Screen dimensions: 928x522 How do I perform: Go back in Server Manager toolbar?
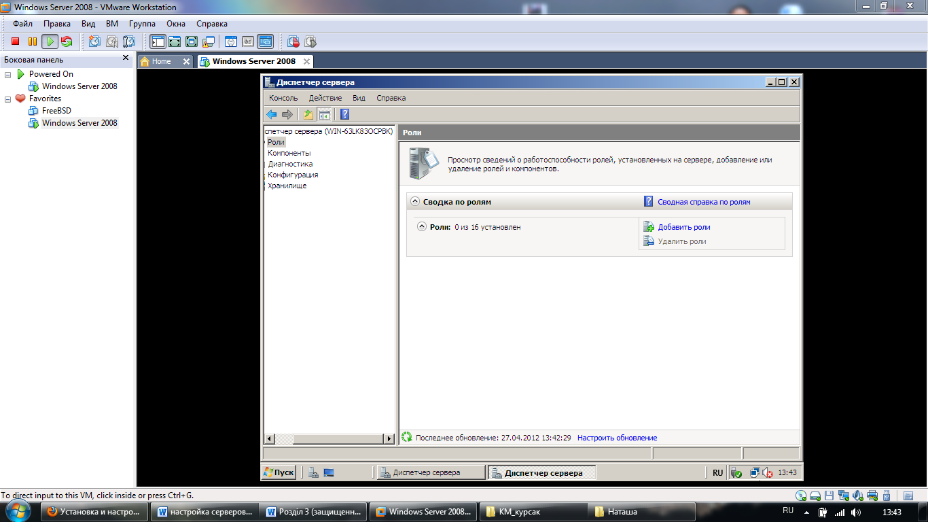point(272,114)
